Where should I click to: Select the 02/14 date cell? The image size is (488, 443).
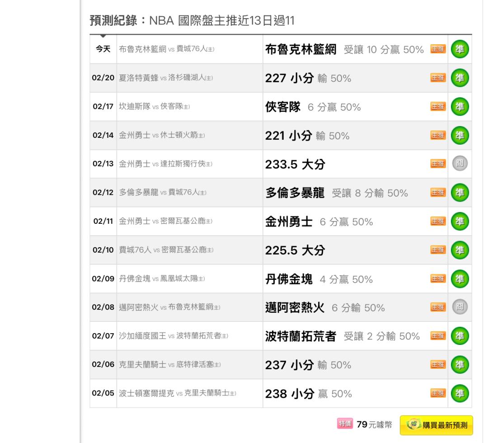(103, 135)
